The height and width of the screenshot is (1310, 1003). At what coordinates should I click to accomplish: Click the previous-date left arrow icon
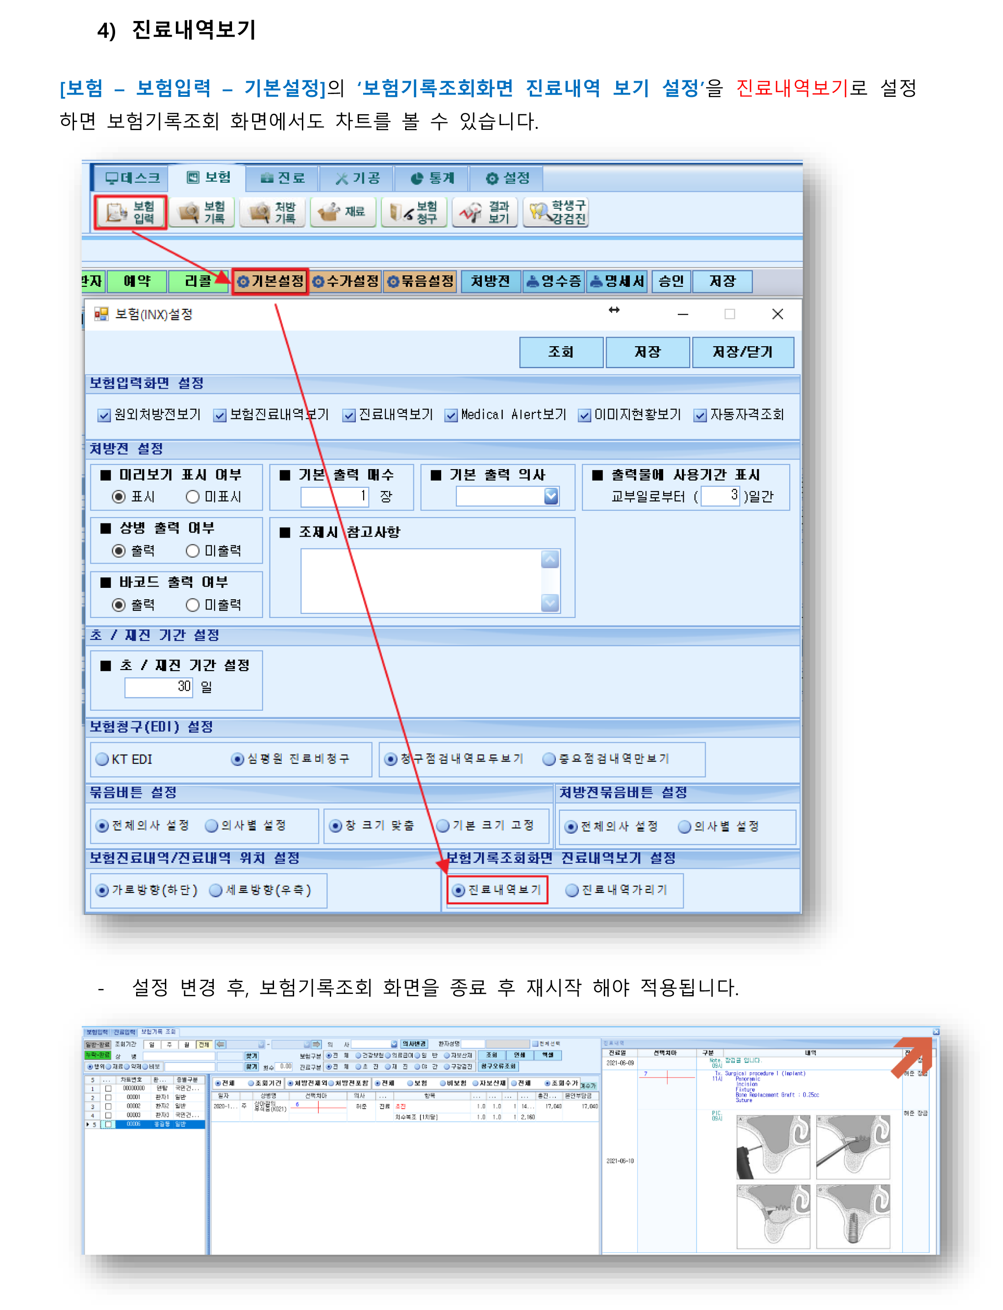[x=220, y=1044]
